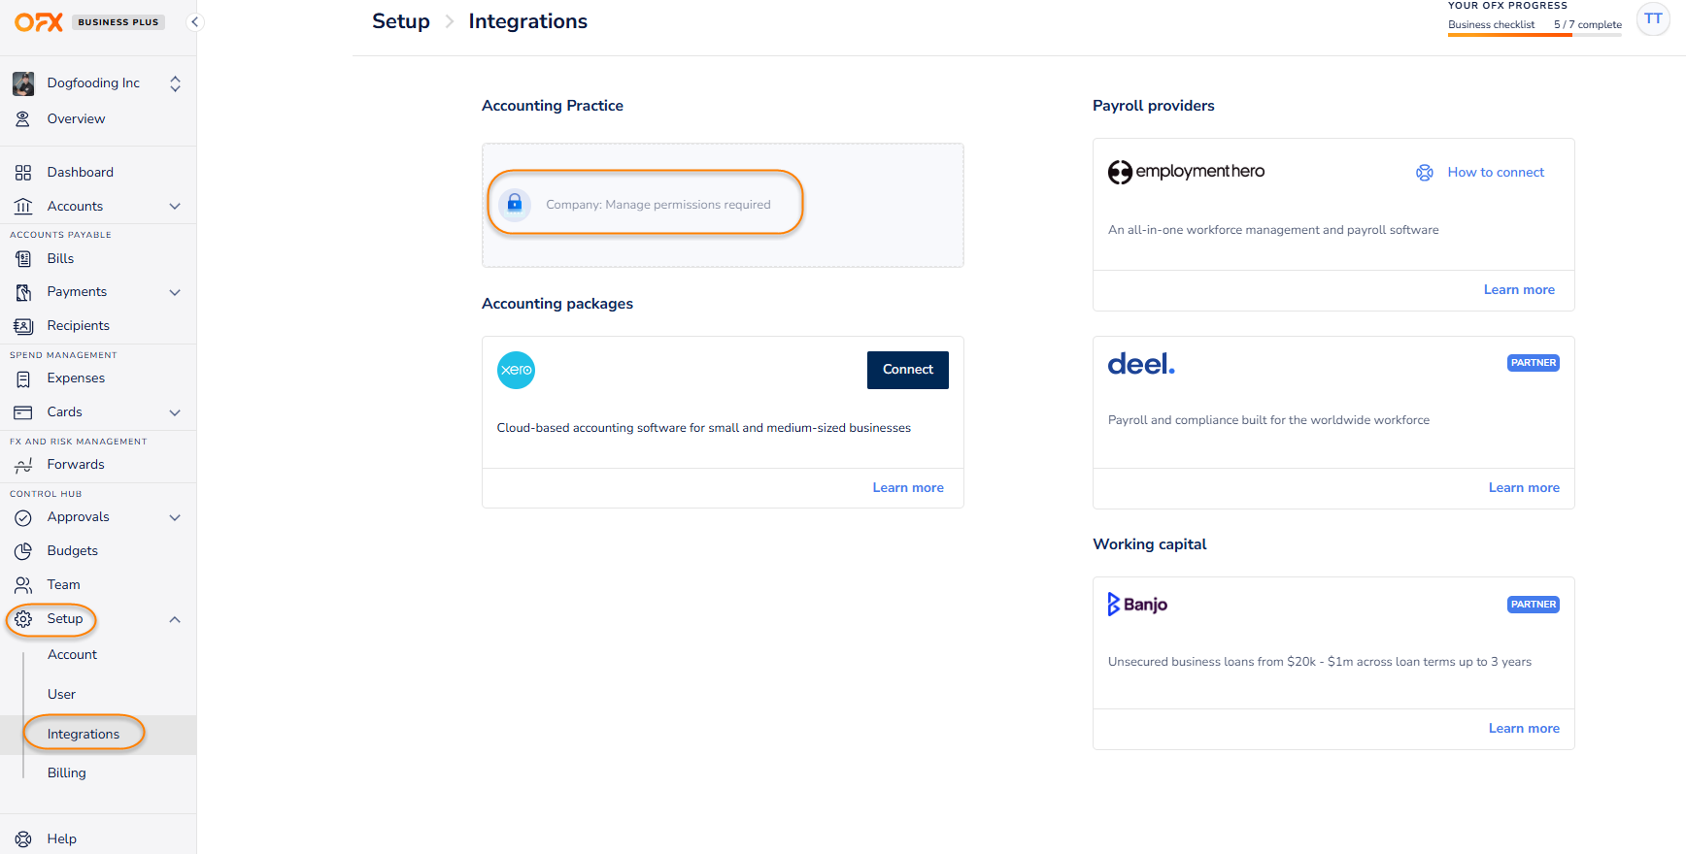
Task: Open the TT user avatar
Action: coord(1653,19)
